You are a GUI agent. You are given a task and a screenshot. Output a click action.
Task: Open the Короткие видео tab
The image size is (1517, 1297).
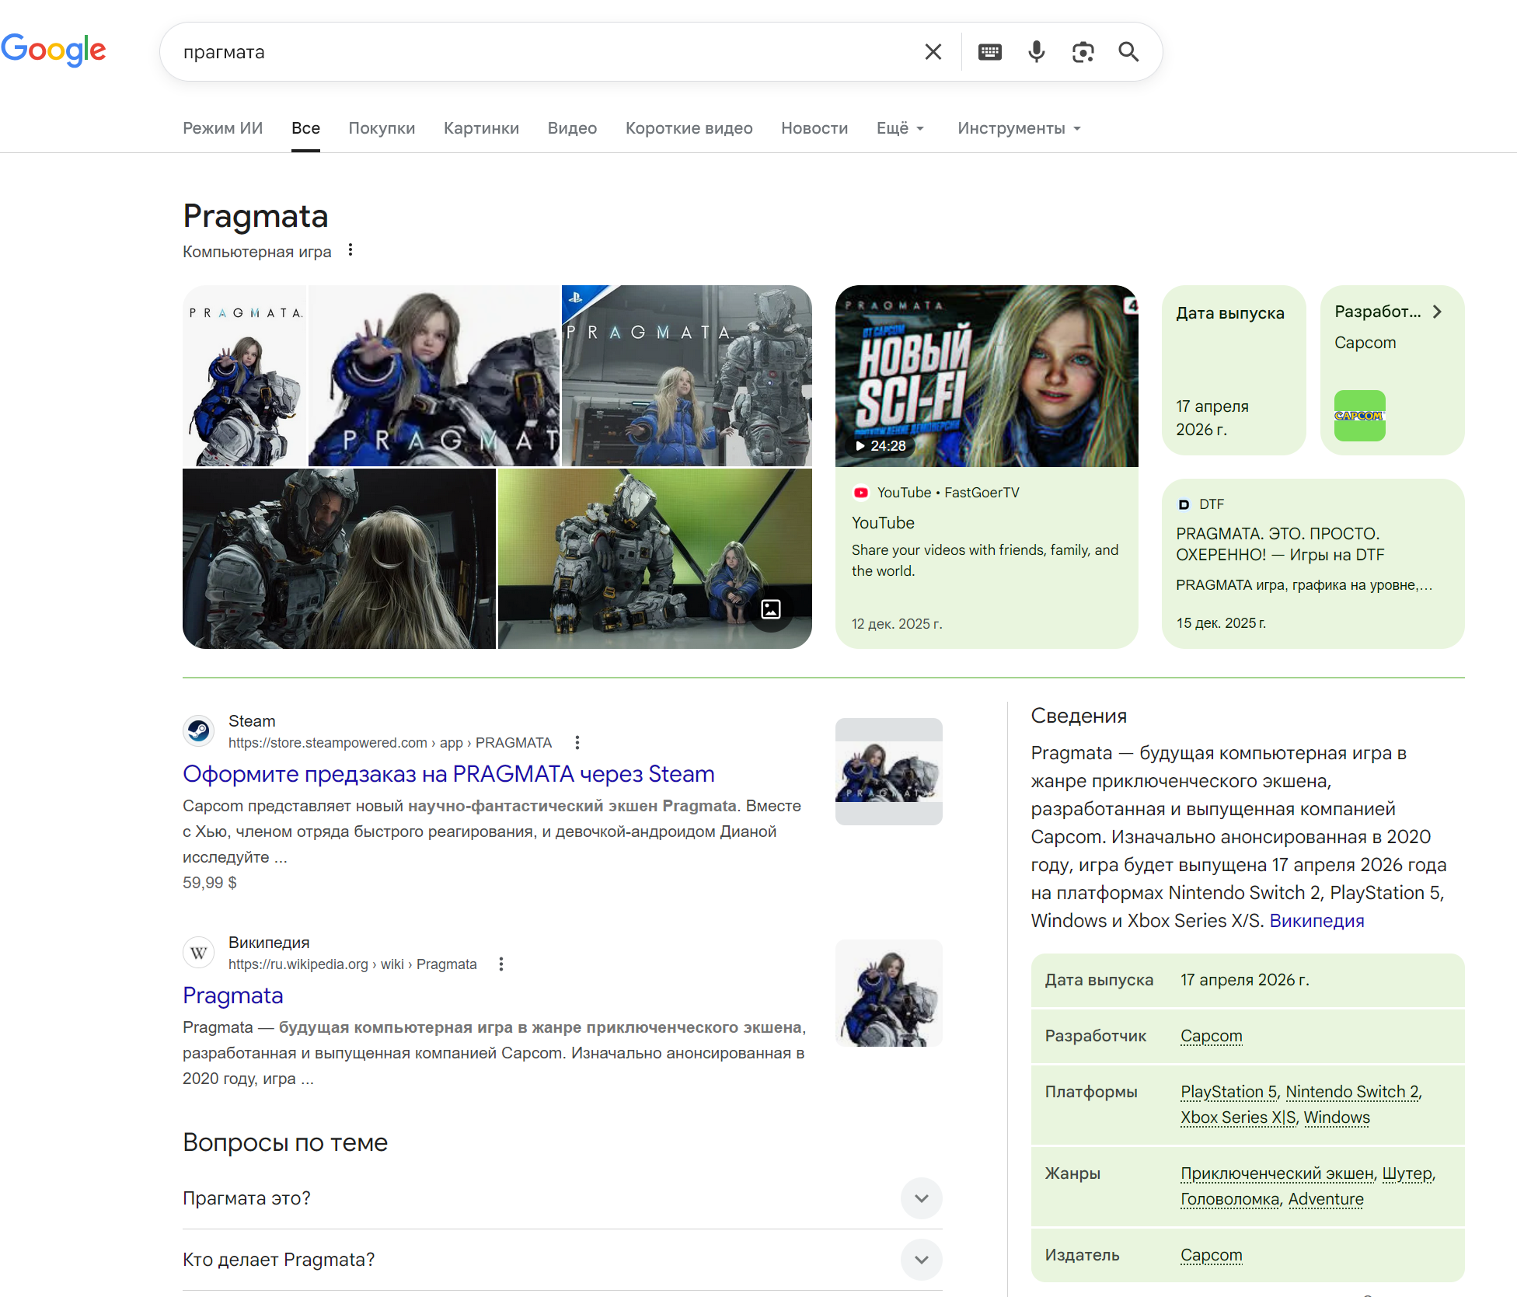(689, 128)
